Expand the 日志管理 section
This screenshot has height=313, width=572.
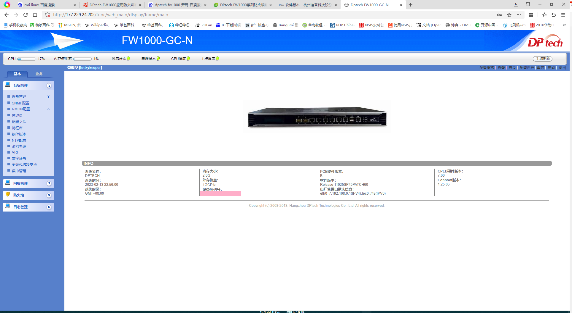tap(49, 207)
